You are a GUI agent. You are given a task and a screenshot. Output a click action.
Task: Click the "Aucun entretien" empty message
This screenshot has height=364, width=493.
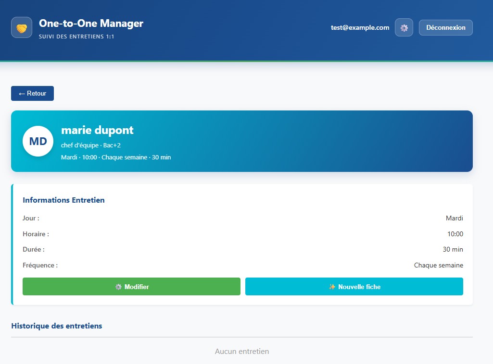point(242,352)
